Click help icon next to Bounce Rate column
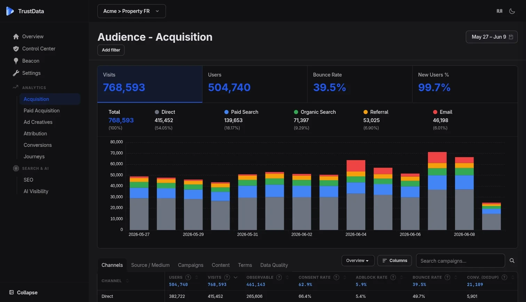 [x=447, y=277]
